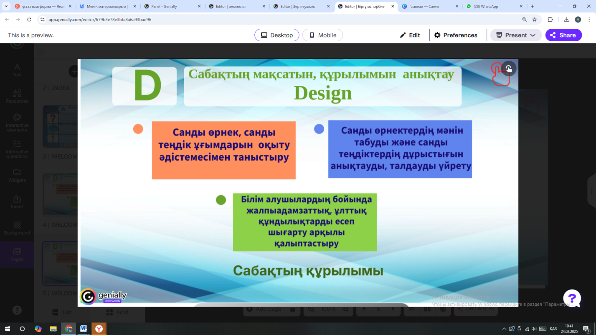This screenshot has width=596, height=335.
Task: Click the Share button
Action: (x=563, y=35)
